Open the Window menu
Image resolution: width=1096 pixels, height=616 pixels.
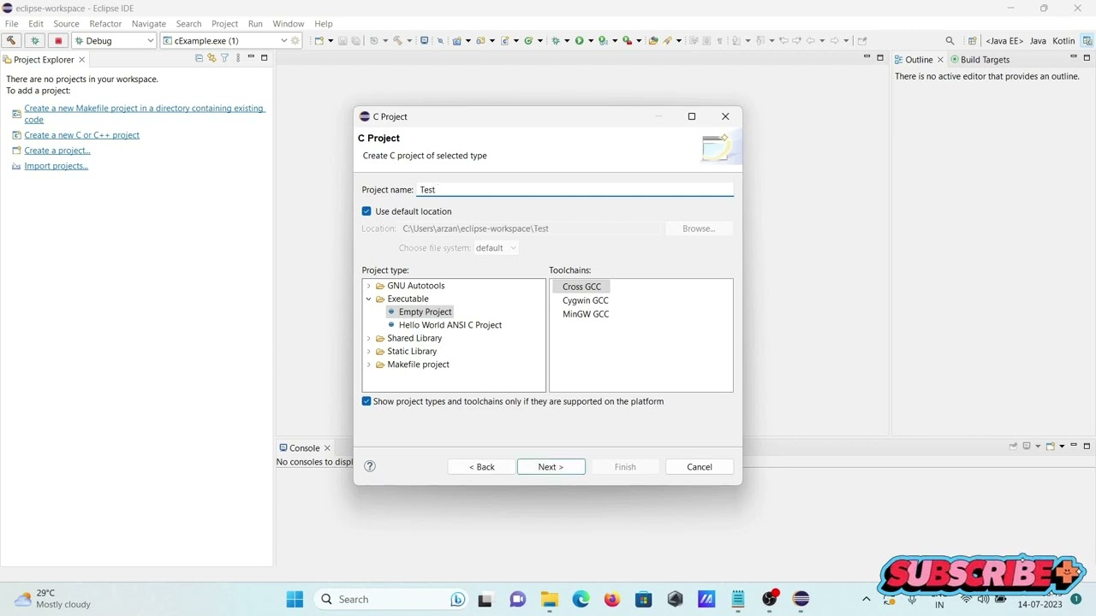(x=289, y=23)
